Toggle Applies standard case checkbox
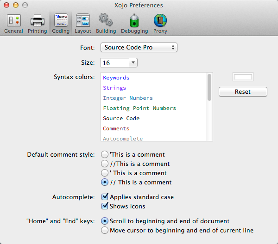The image size is (278, 244). pos(105,196)
